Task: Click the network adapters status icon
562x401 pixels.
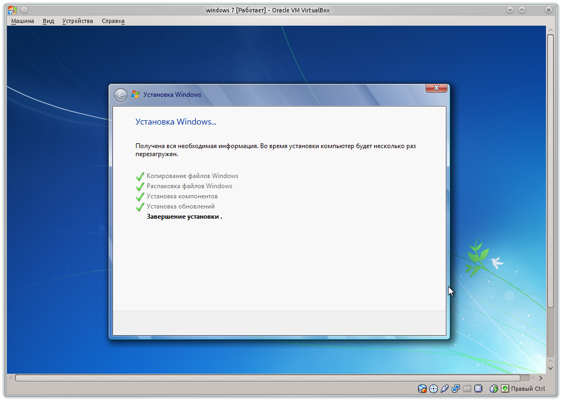Action: (456, 389)
